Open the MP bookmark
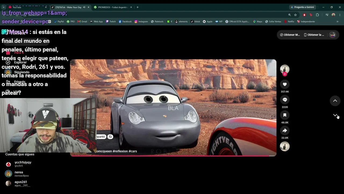The height and width of the screenshot is (194, 344). click(219, 22)
